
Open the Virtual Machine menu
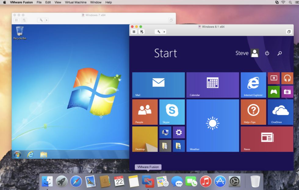coord(76,2)
